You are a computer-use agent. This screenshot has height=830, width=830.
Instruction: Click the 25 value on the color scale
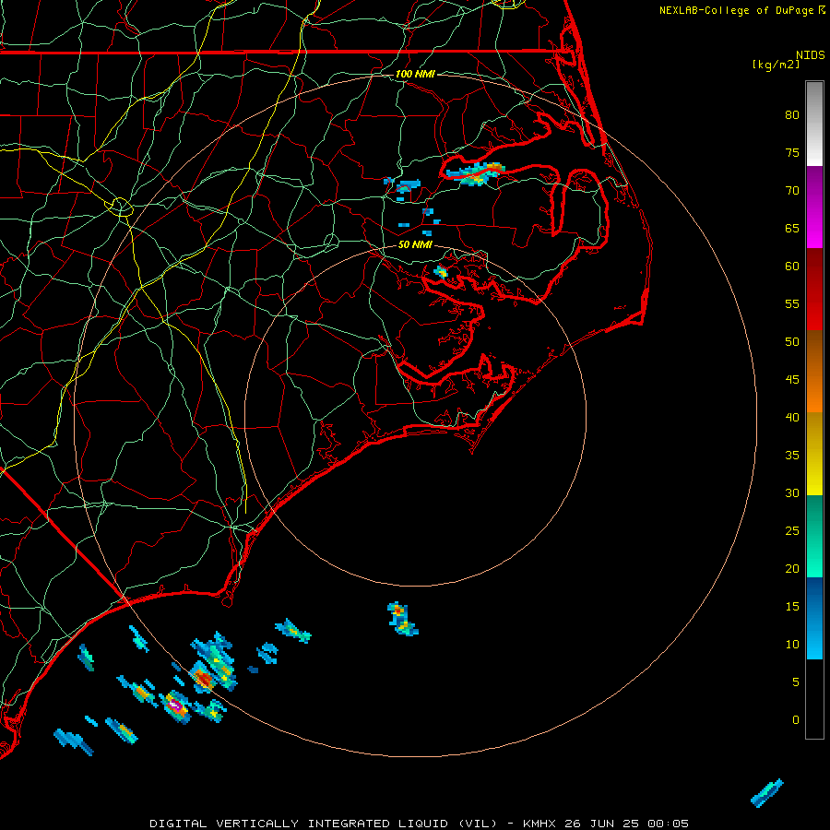pyautogui.click(x=792, y=531)
